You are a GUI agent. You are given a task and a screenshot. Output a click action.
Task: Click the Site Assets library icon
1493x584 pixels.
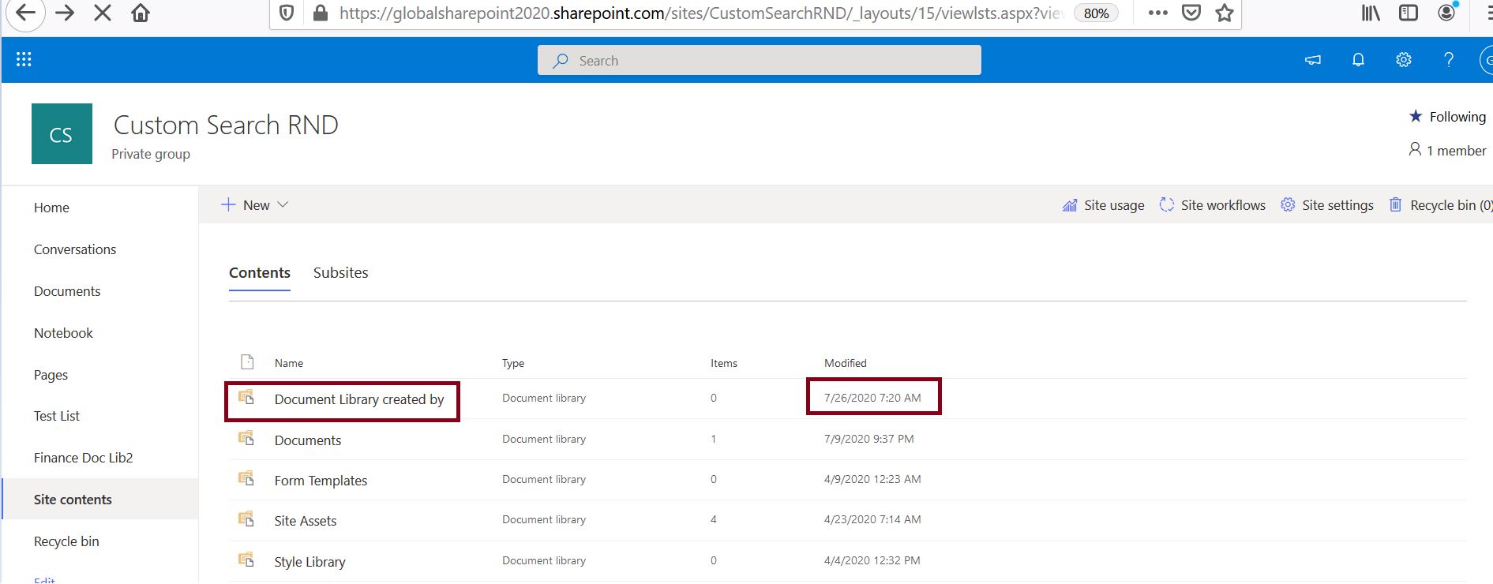[x=246, y=518]
